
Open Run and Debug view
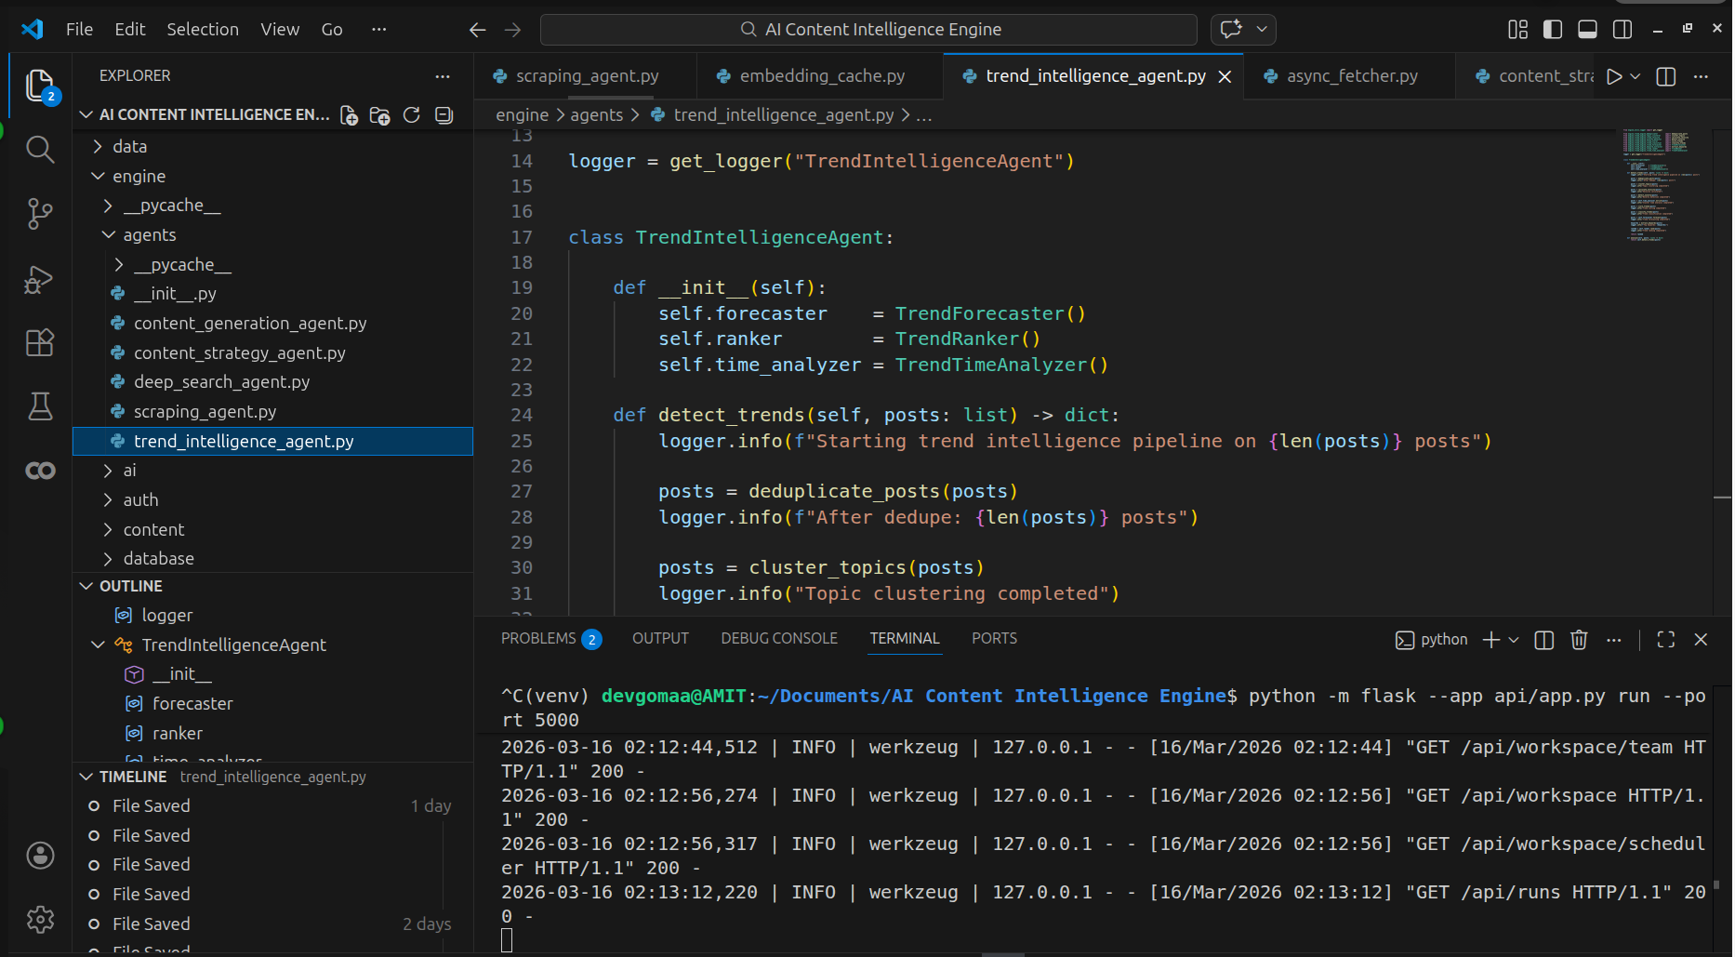click(x=39, y=279)
